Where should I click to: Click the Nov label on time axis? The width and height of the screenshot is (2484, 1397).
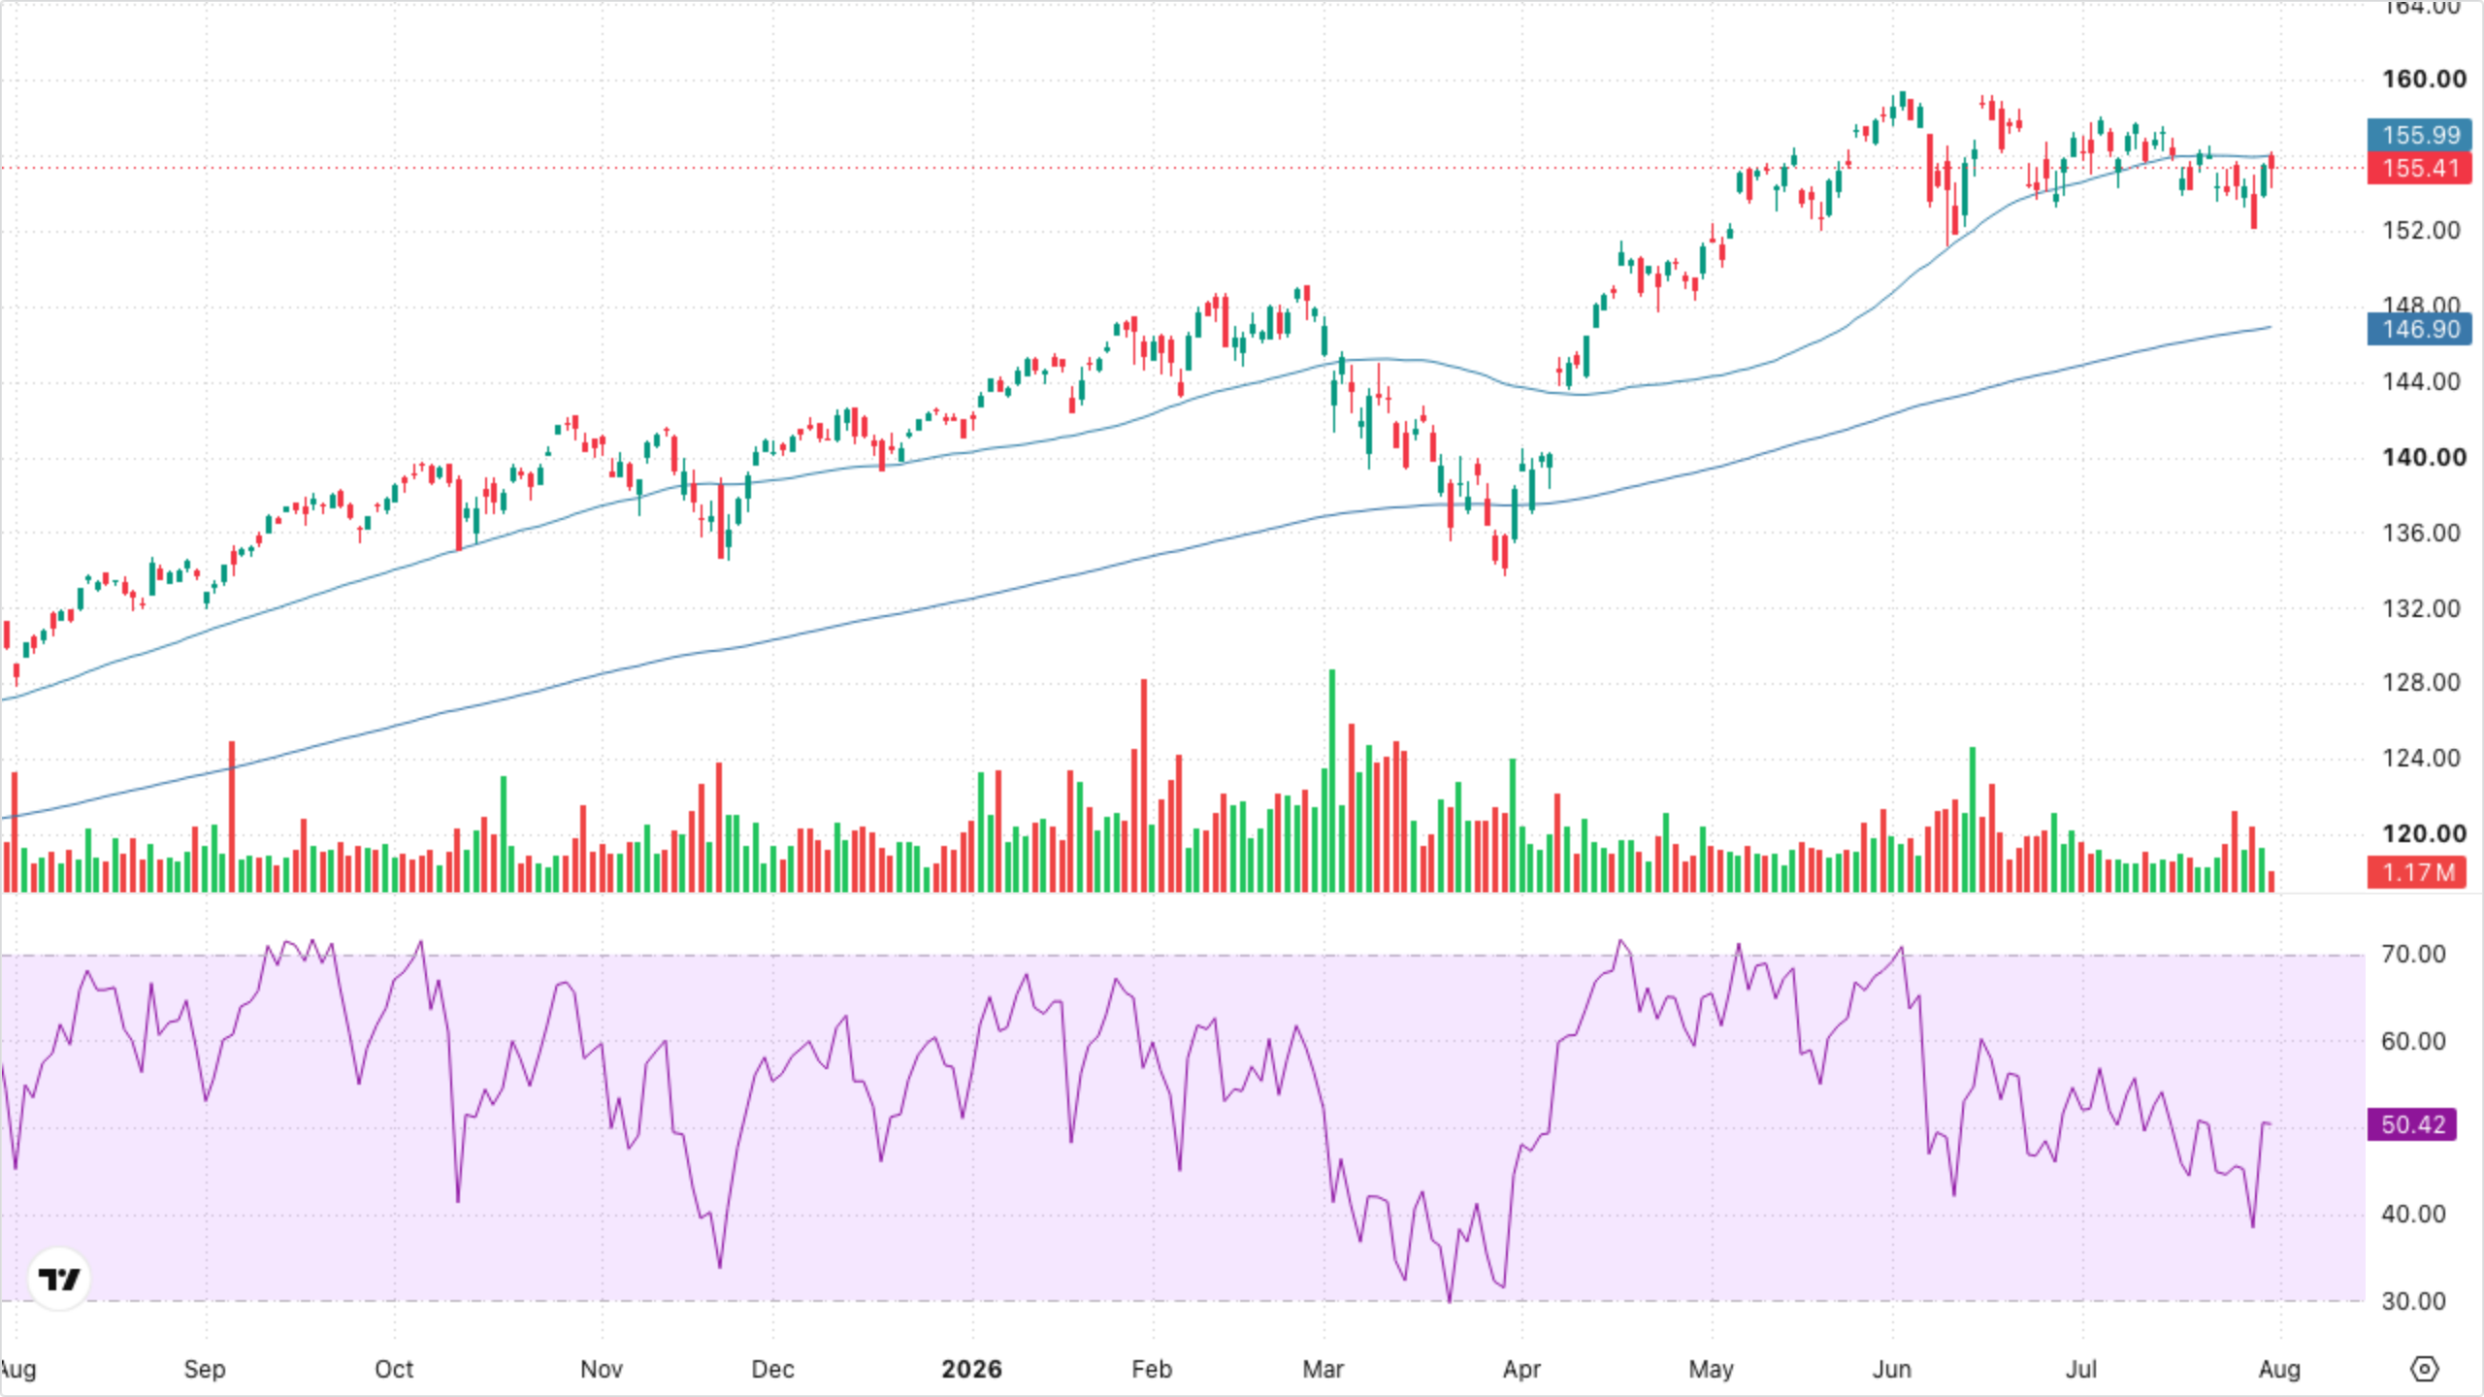coord(602,1369)
